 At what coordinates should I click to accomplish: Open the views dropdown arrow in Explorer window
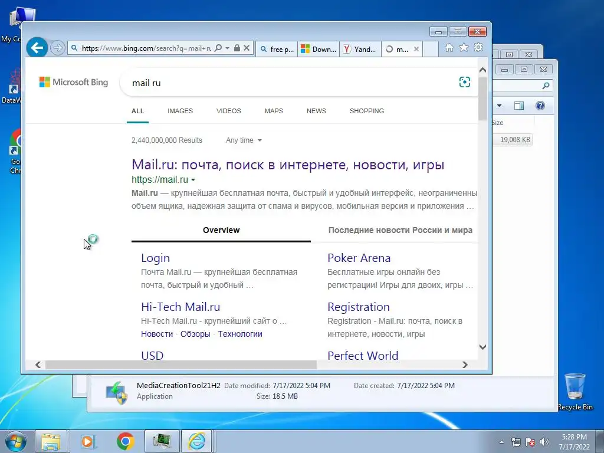(499, 106)
